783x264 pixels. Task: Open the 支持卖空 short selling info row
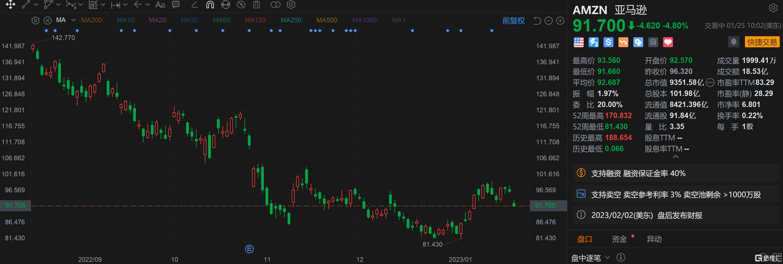676,194
